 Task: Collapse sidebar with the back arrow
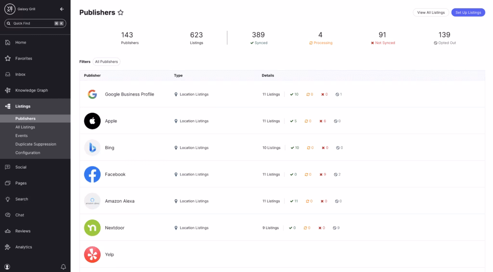click(x=62, y=9)
